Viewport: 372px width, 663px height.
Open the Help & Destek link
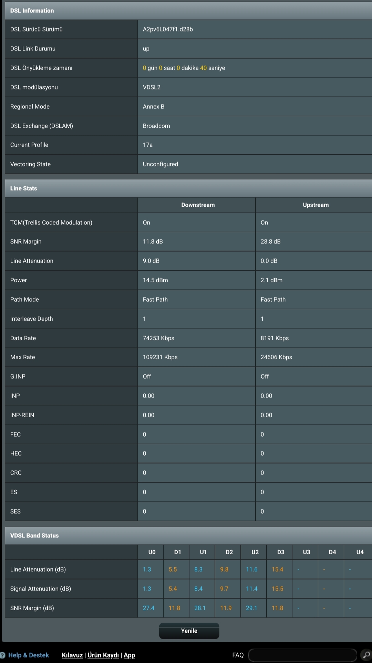(x=29, y=655)
